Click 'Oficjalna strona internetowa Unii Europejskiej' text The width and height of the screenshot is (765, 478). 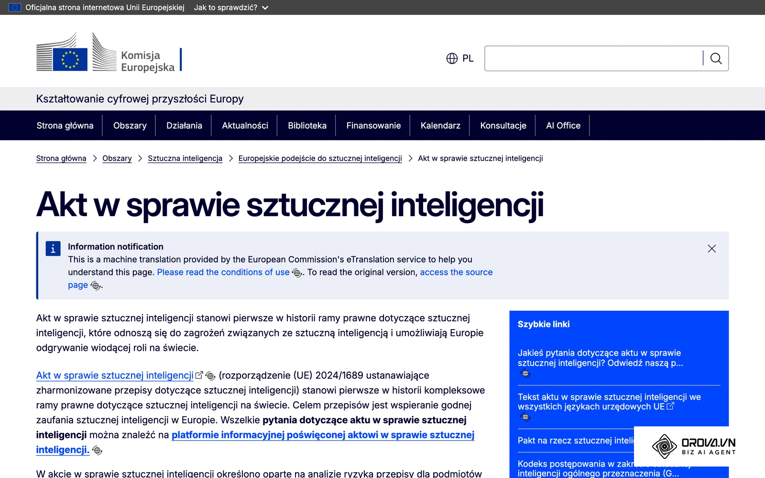point(105,7)
